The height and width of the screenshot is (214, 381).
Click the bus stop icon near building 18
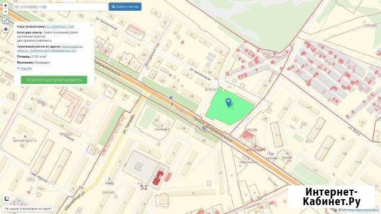(171, 97)
